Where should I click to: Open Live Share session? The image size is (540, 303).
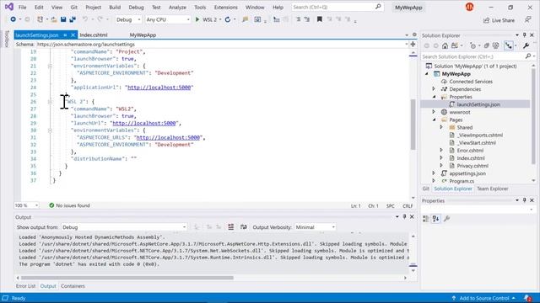[x=499, y=20]
